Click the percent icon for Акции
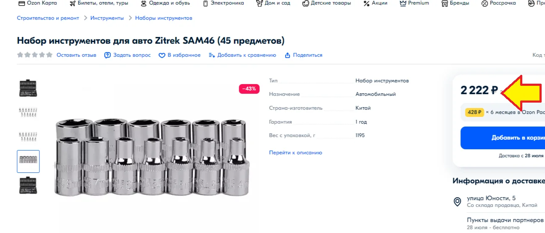This screenshot has width=545, height=233. click(367, 3)
